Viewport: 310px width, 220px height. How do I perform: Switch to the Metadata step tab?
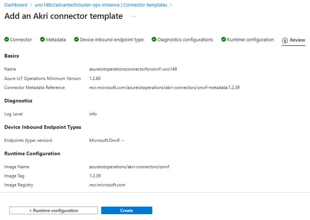56,40
